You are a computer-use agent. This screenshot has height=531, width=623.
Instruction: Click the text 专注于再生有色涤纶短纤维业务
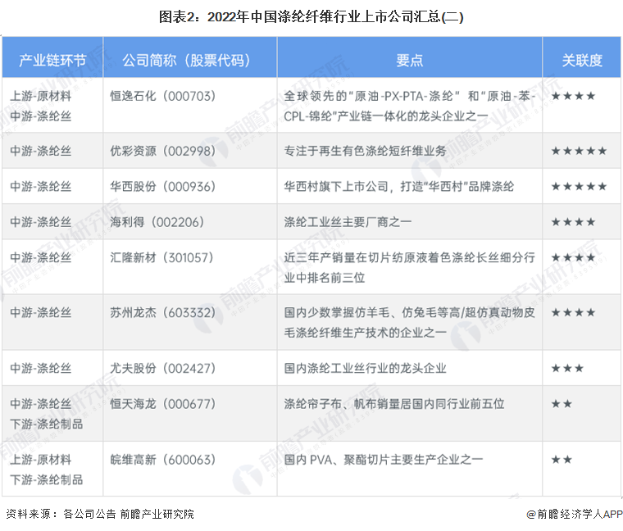pyautogui.click(x=365, y=151)
